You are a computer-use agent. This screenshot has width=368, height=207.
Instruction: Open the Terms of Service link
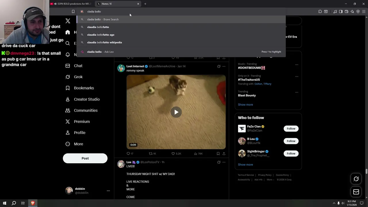tap(246, 175)
